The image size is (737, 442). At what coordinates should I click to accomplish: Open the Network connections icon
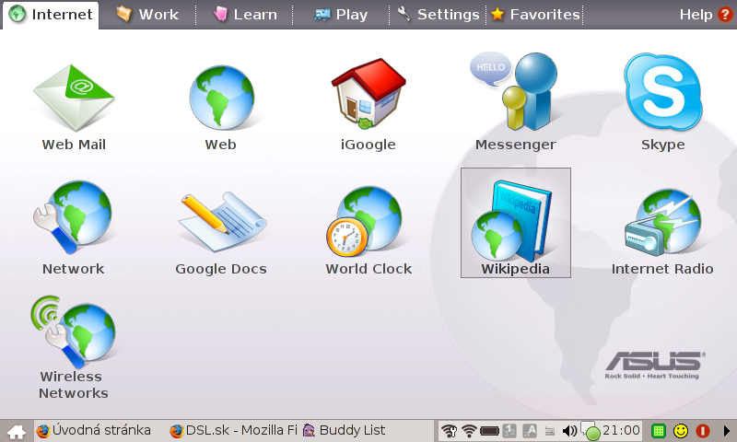point(73,217)
